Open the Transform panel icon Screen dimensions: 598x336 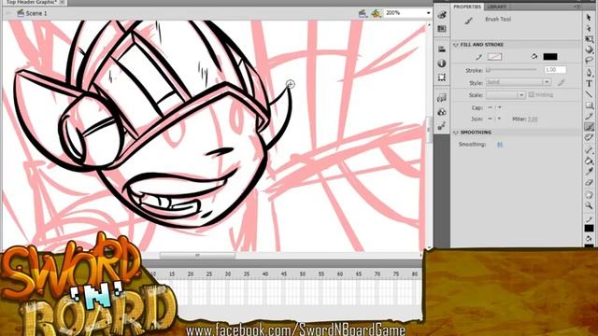[x=442, y=77]
